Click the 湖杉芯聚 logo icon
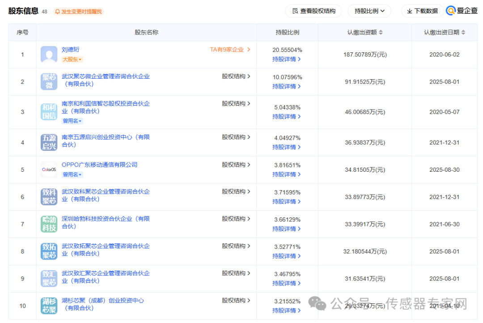 [x=49, y=306]
